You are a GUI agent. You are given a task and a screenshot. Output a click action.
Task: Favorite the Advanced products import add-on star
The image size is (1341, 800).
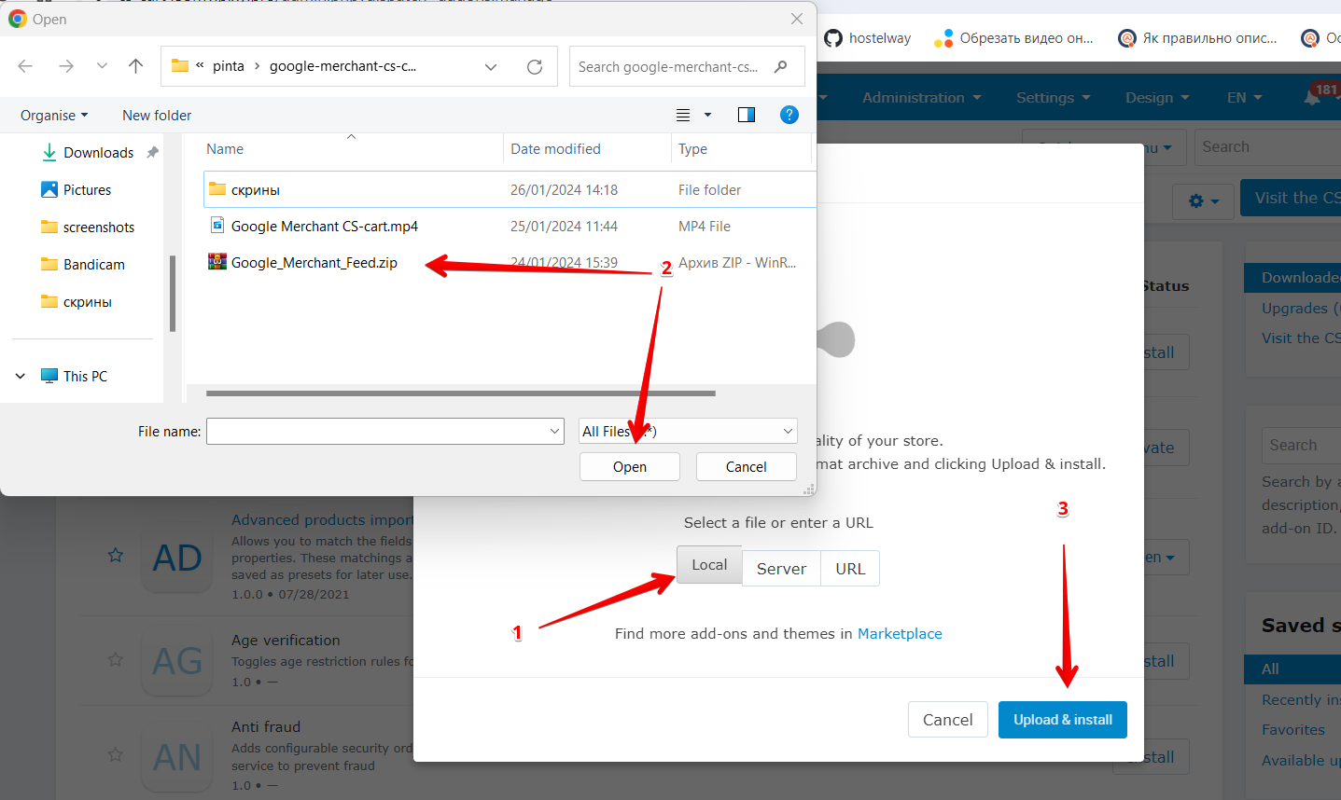[x=116, y=556]
